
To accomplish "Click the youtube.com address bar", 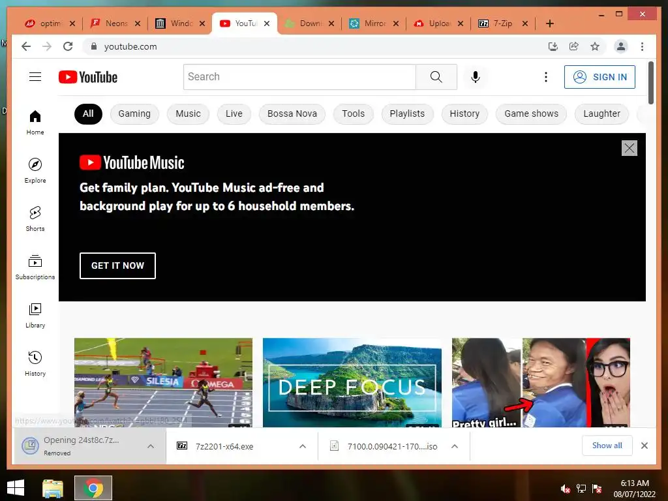I will [x=315, y=46].
